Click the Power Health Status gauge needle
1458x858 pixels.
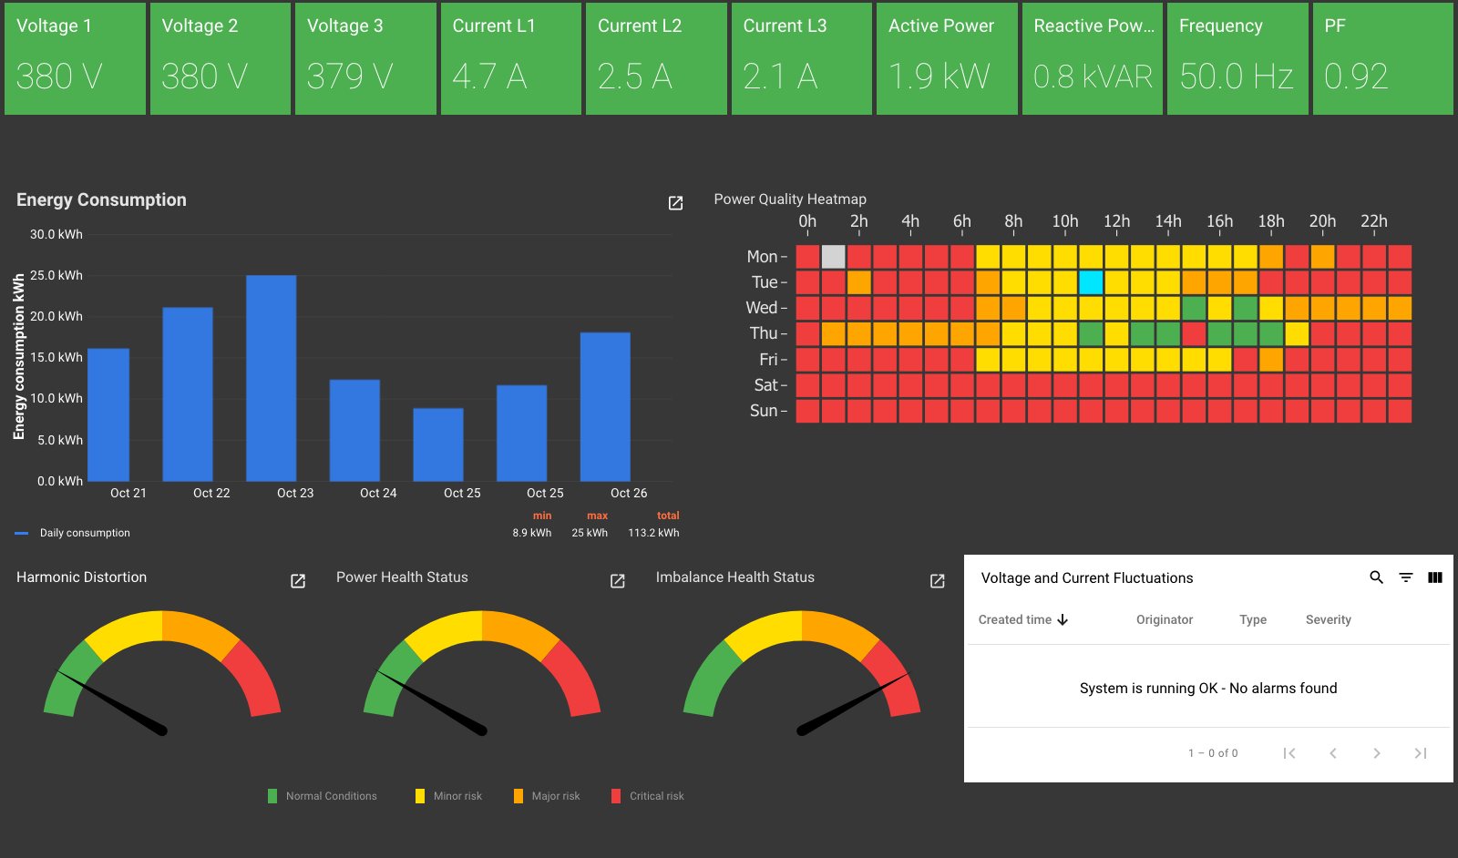click(x=432, y=702)
